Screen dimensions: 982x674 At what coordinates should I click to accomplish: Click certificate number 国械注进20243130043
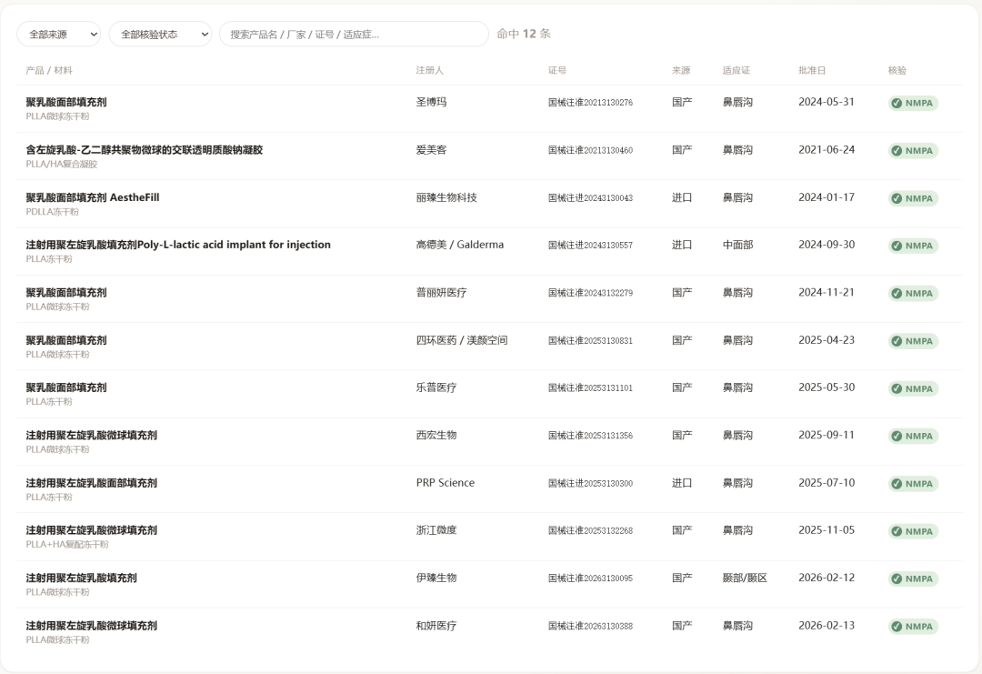click(591, 198)
